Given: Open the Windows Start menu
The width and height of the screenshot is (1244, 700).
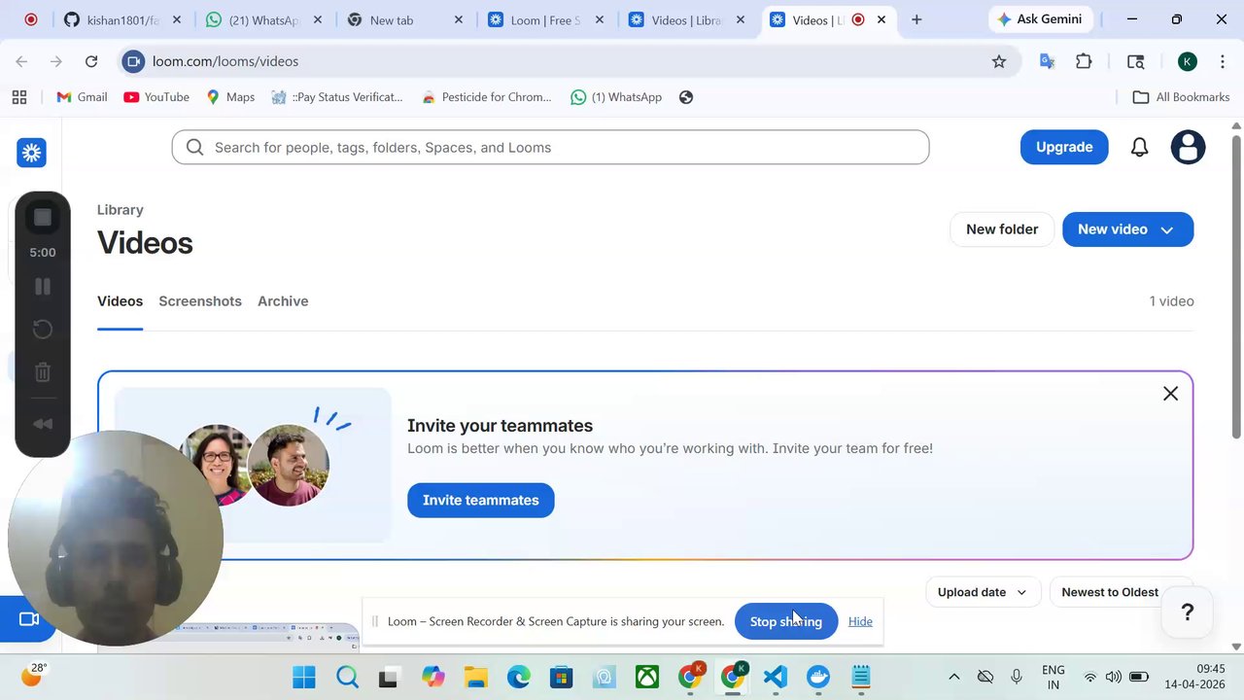Looking at the screenshot, I should pos(304,677).
